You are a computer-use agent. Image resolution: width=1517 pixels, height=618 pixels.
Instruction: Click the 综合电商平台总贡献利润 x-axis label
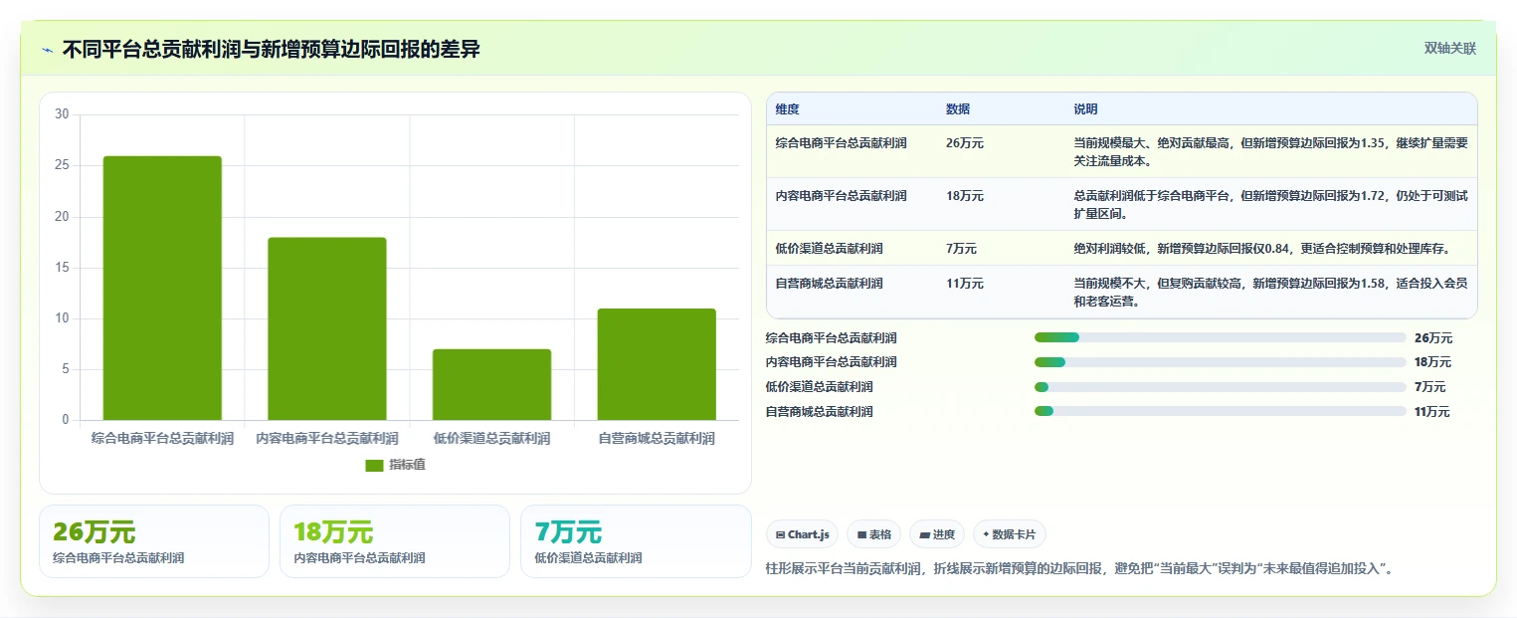[162, 439]
